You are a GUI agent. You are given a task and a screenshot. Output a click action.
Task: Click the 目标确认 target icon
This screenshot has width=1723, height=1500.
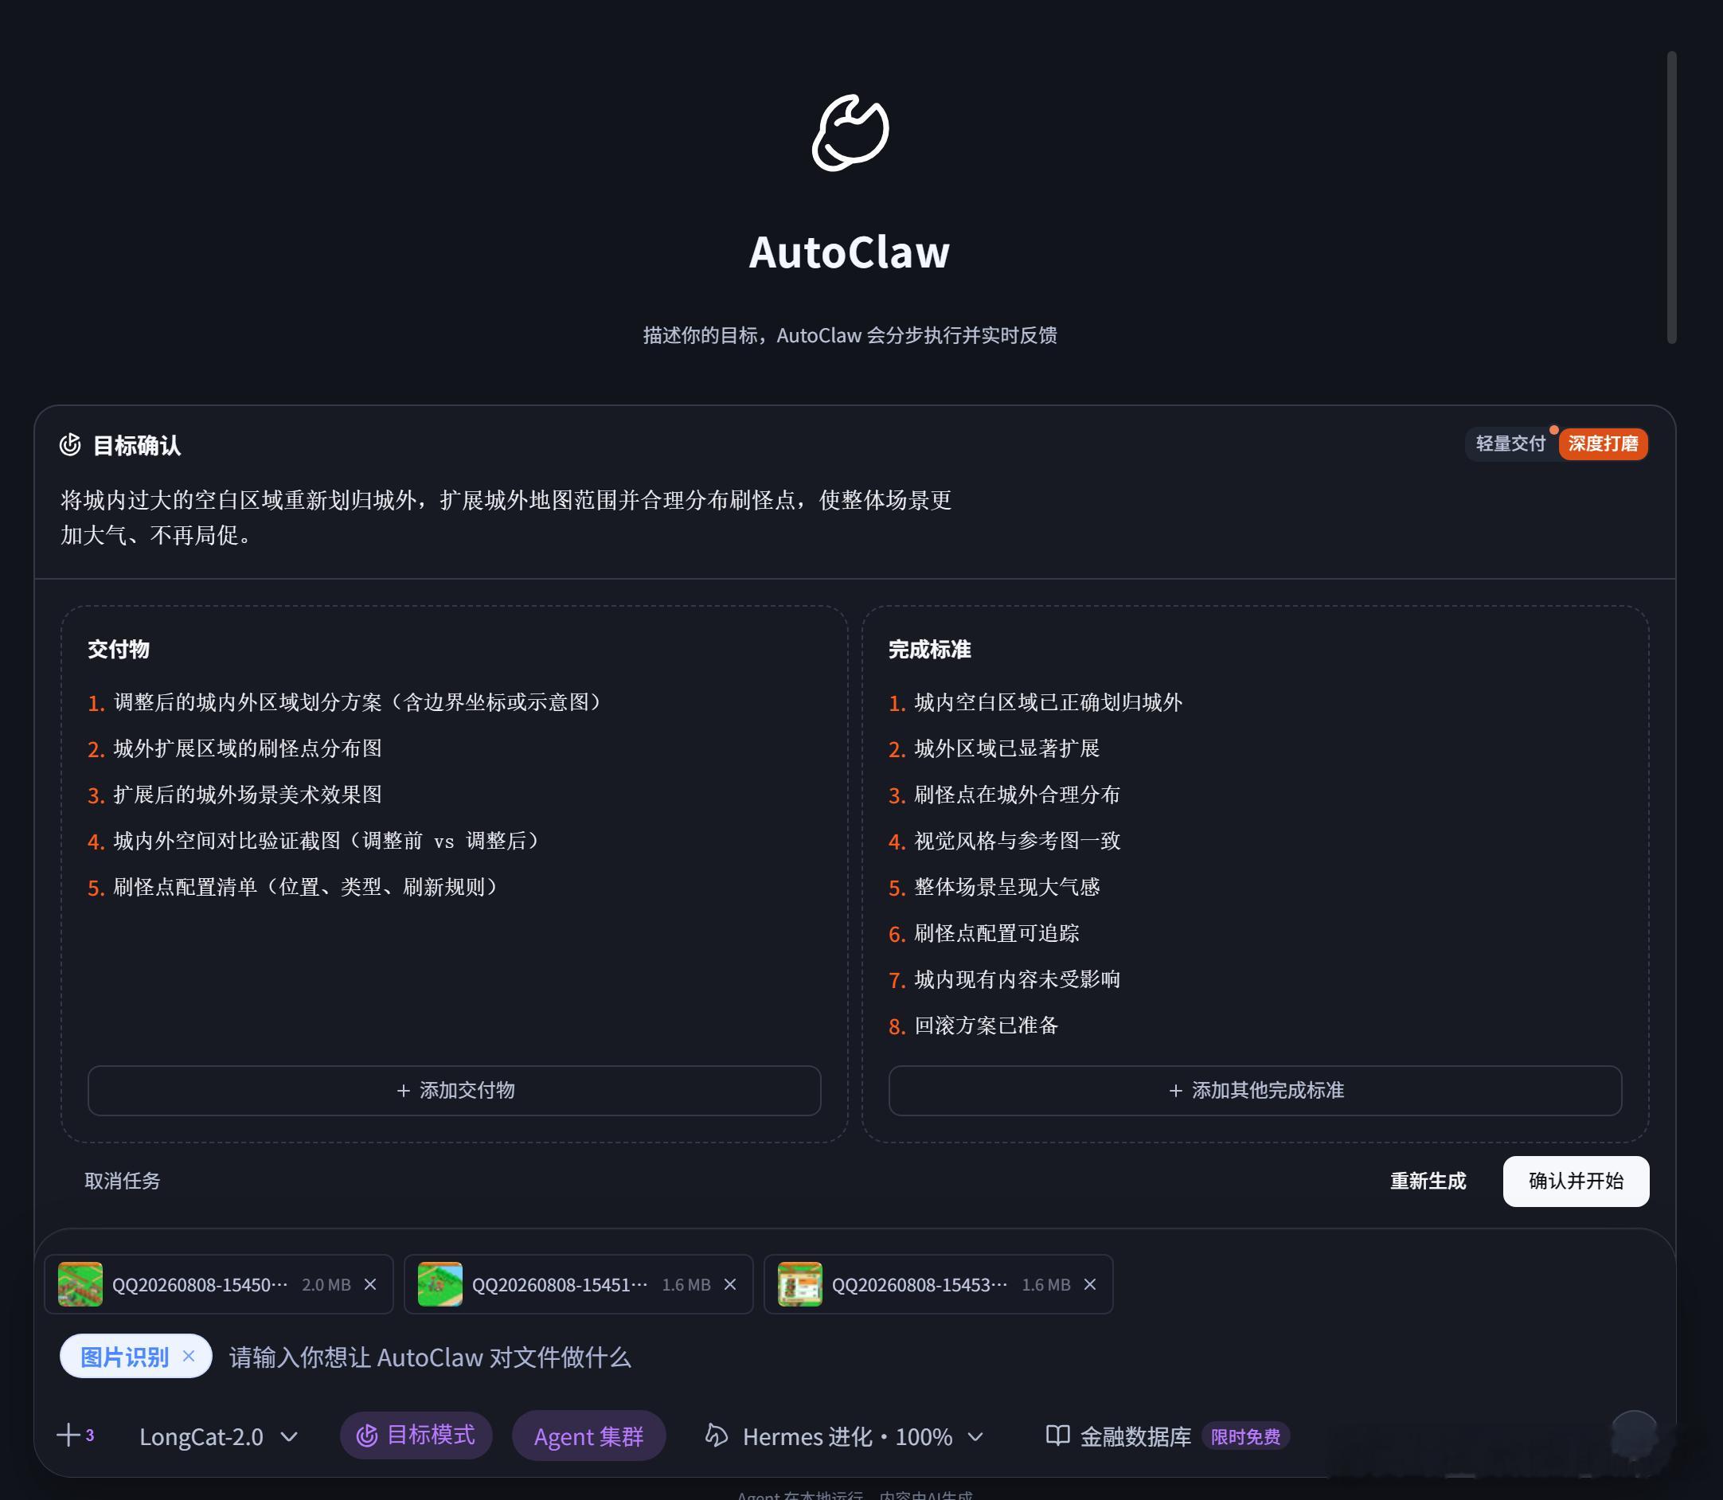point(70,444)
